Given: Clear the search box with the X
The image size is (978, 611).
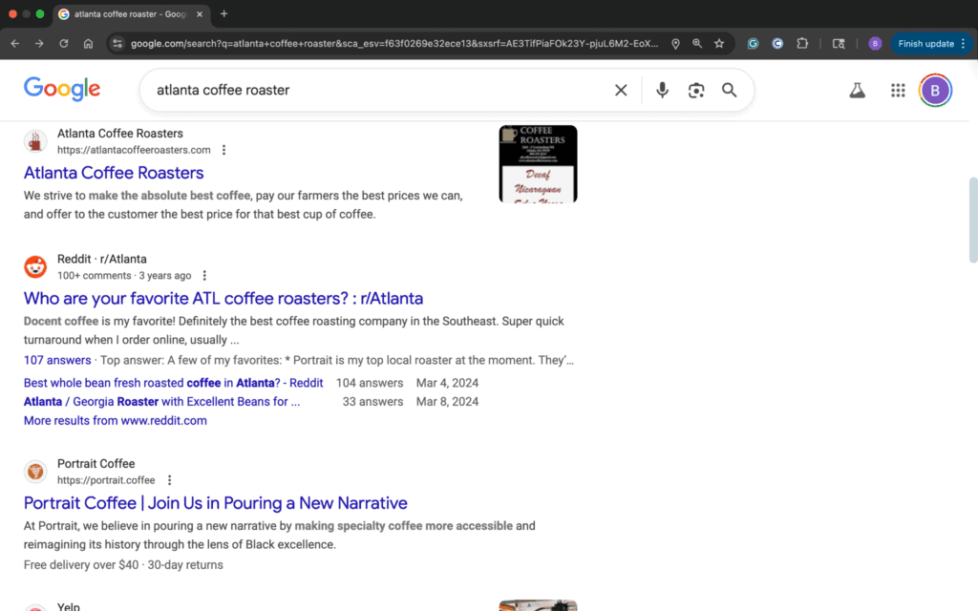Looking at the screenshot, I should (621, 90).
